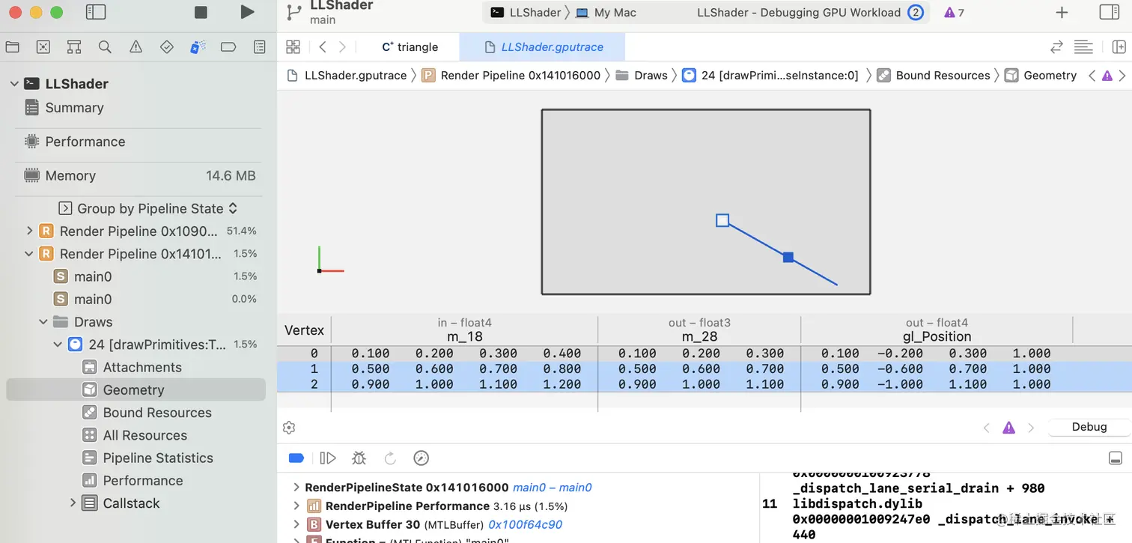This screenshot has width=1132, height=543.
Task: Click the geometry viewer settings gear
Action: pyautogui.click(x=289, y=428)
